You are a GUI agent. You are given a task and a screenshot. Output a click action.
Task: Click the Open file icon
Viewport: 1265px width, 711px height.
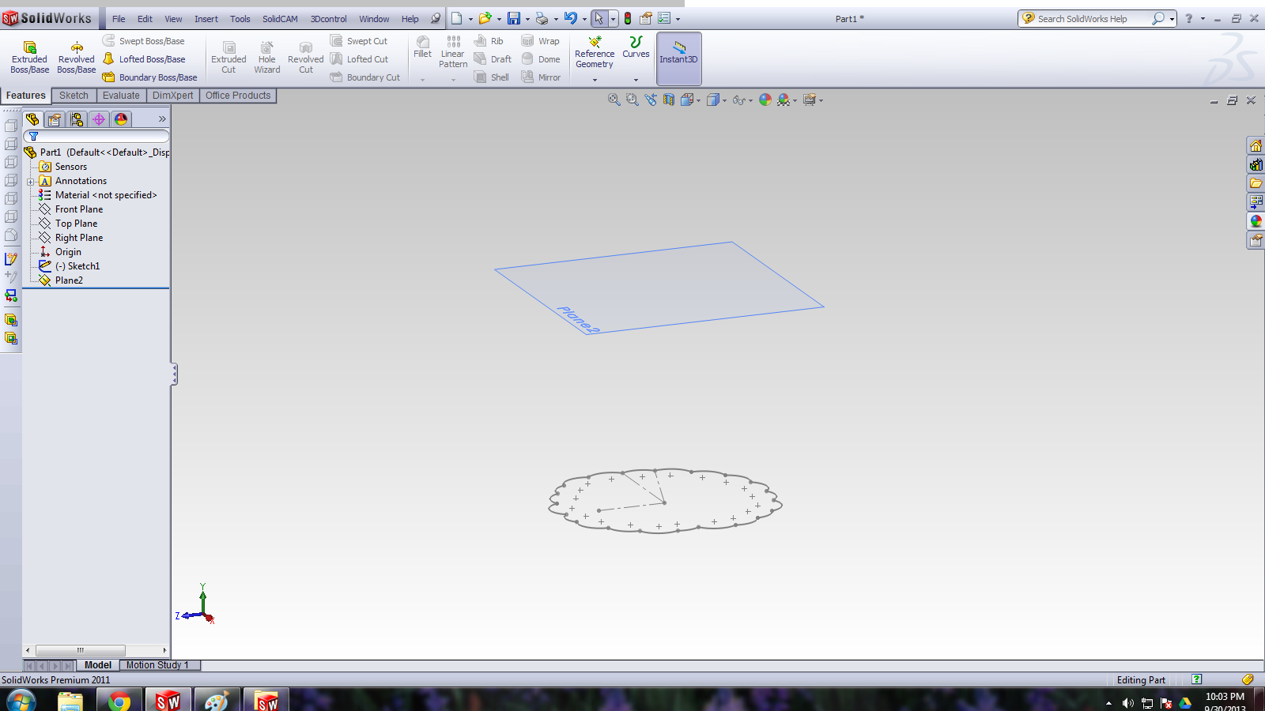[x=485, y=18]
